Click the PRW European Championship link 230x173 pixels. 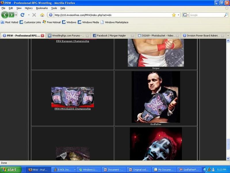(x=72, y=41)
